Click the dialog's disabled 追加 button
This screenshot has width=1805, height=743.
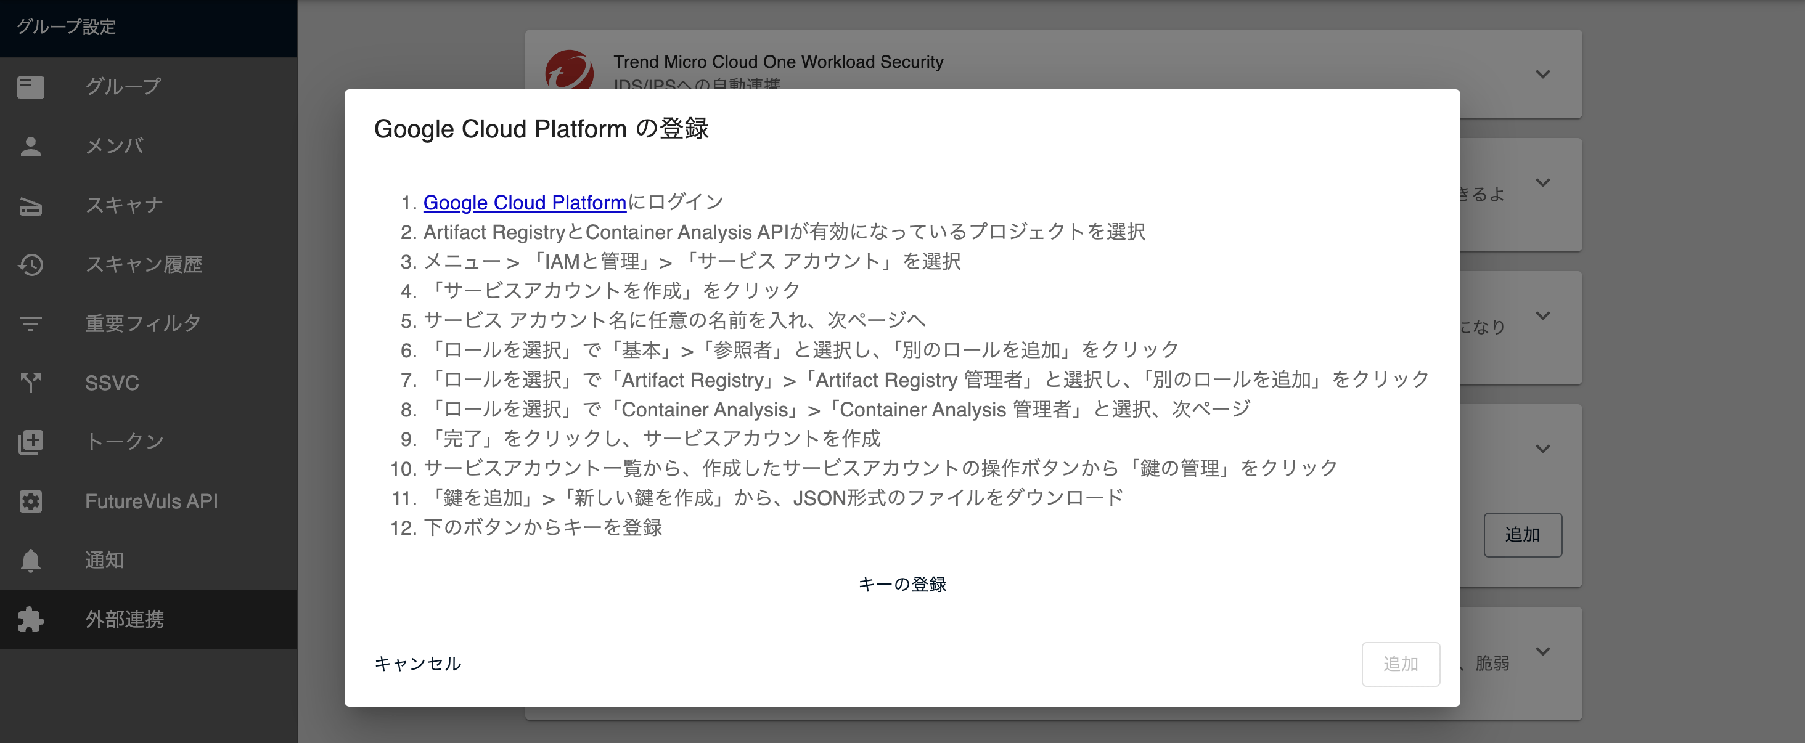coord(1401,664)
